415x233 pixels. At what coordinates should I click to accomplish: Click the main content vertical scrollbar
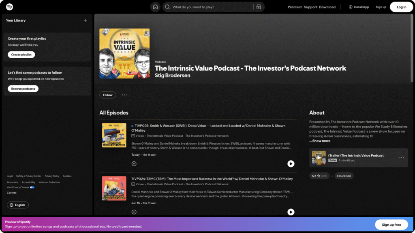point(412,48)
